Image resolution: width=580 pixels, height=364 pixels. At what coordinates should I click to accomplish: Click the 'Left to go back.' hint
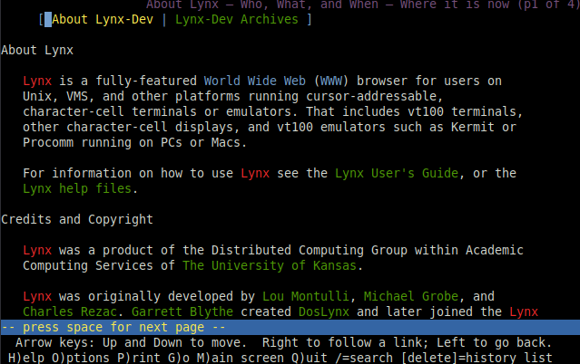tap(494, 342)
